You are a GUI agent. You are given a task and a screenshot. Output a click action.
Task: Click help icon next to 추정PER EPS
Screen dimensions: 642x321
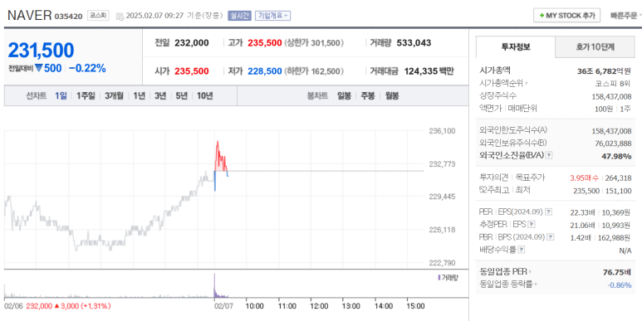pos(531,225)
